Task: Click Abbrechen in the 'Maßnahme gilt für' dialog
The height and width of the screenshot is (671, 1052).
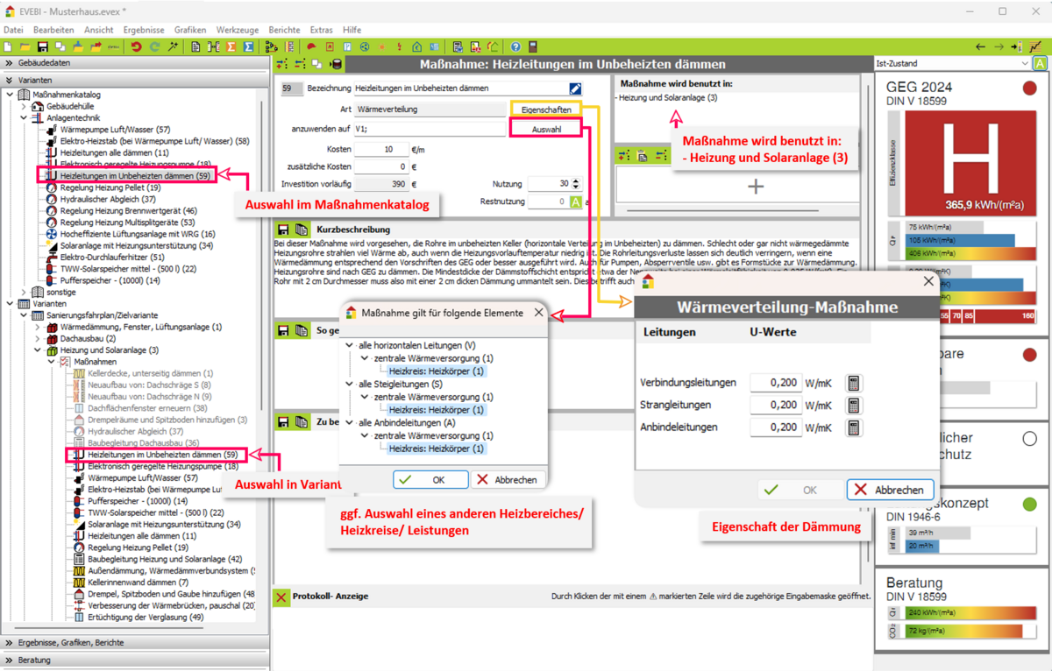Action: [508, 480]
